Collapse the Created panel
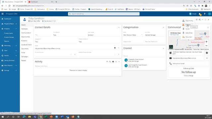 point(163,48)
